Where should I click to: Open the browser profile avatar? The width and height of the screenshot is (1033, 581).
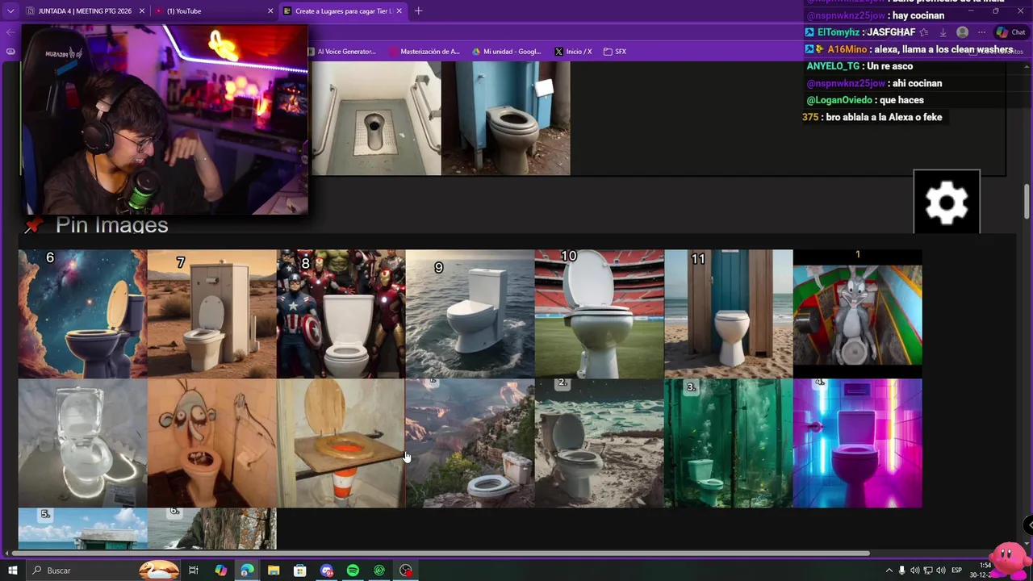962,32
